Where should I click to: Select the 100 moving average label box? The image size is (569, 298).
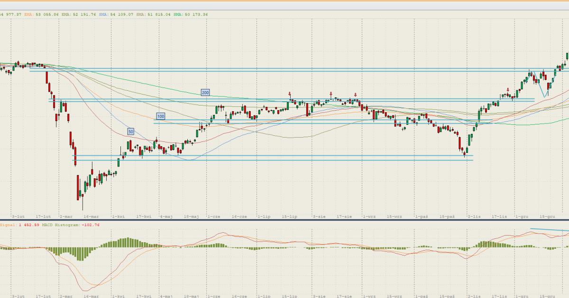(161, 116)
